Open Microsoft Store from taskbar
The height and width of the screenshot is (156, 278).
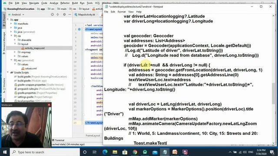pos(125,152)
